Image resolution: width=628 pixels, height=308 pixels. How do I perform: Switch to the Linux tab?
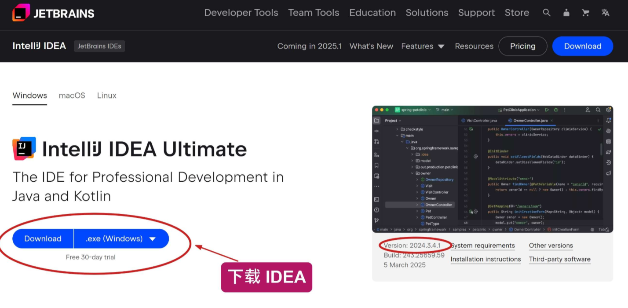click(x=107, y=95)
